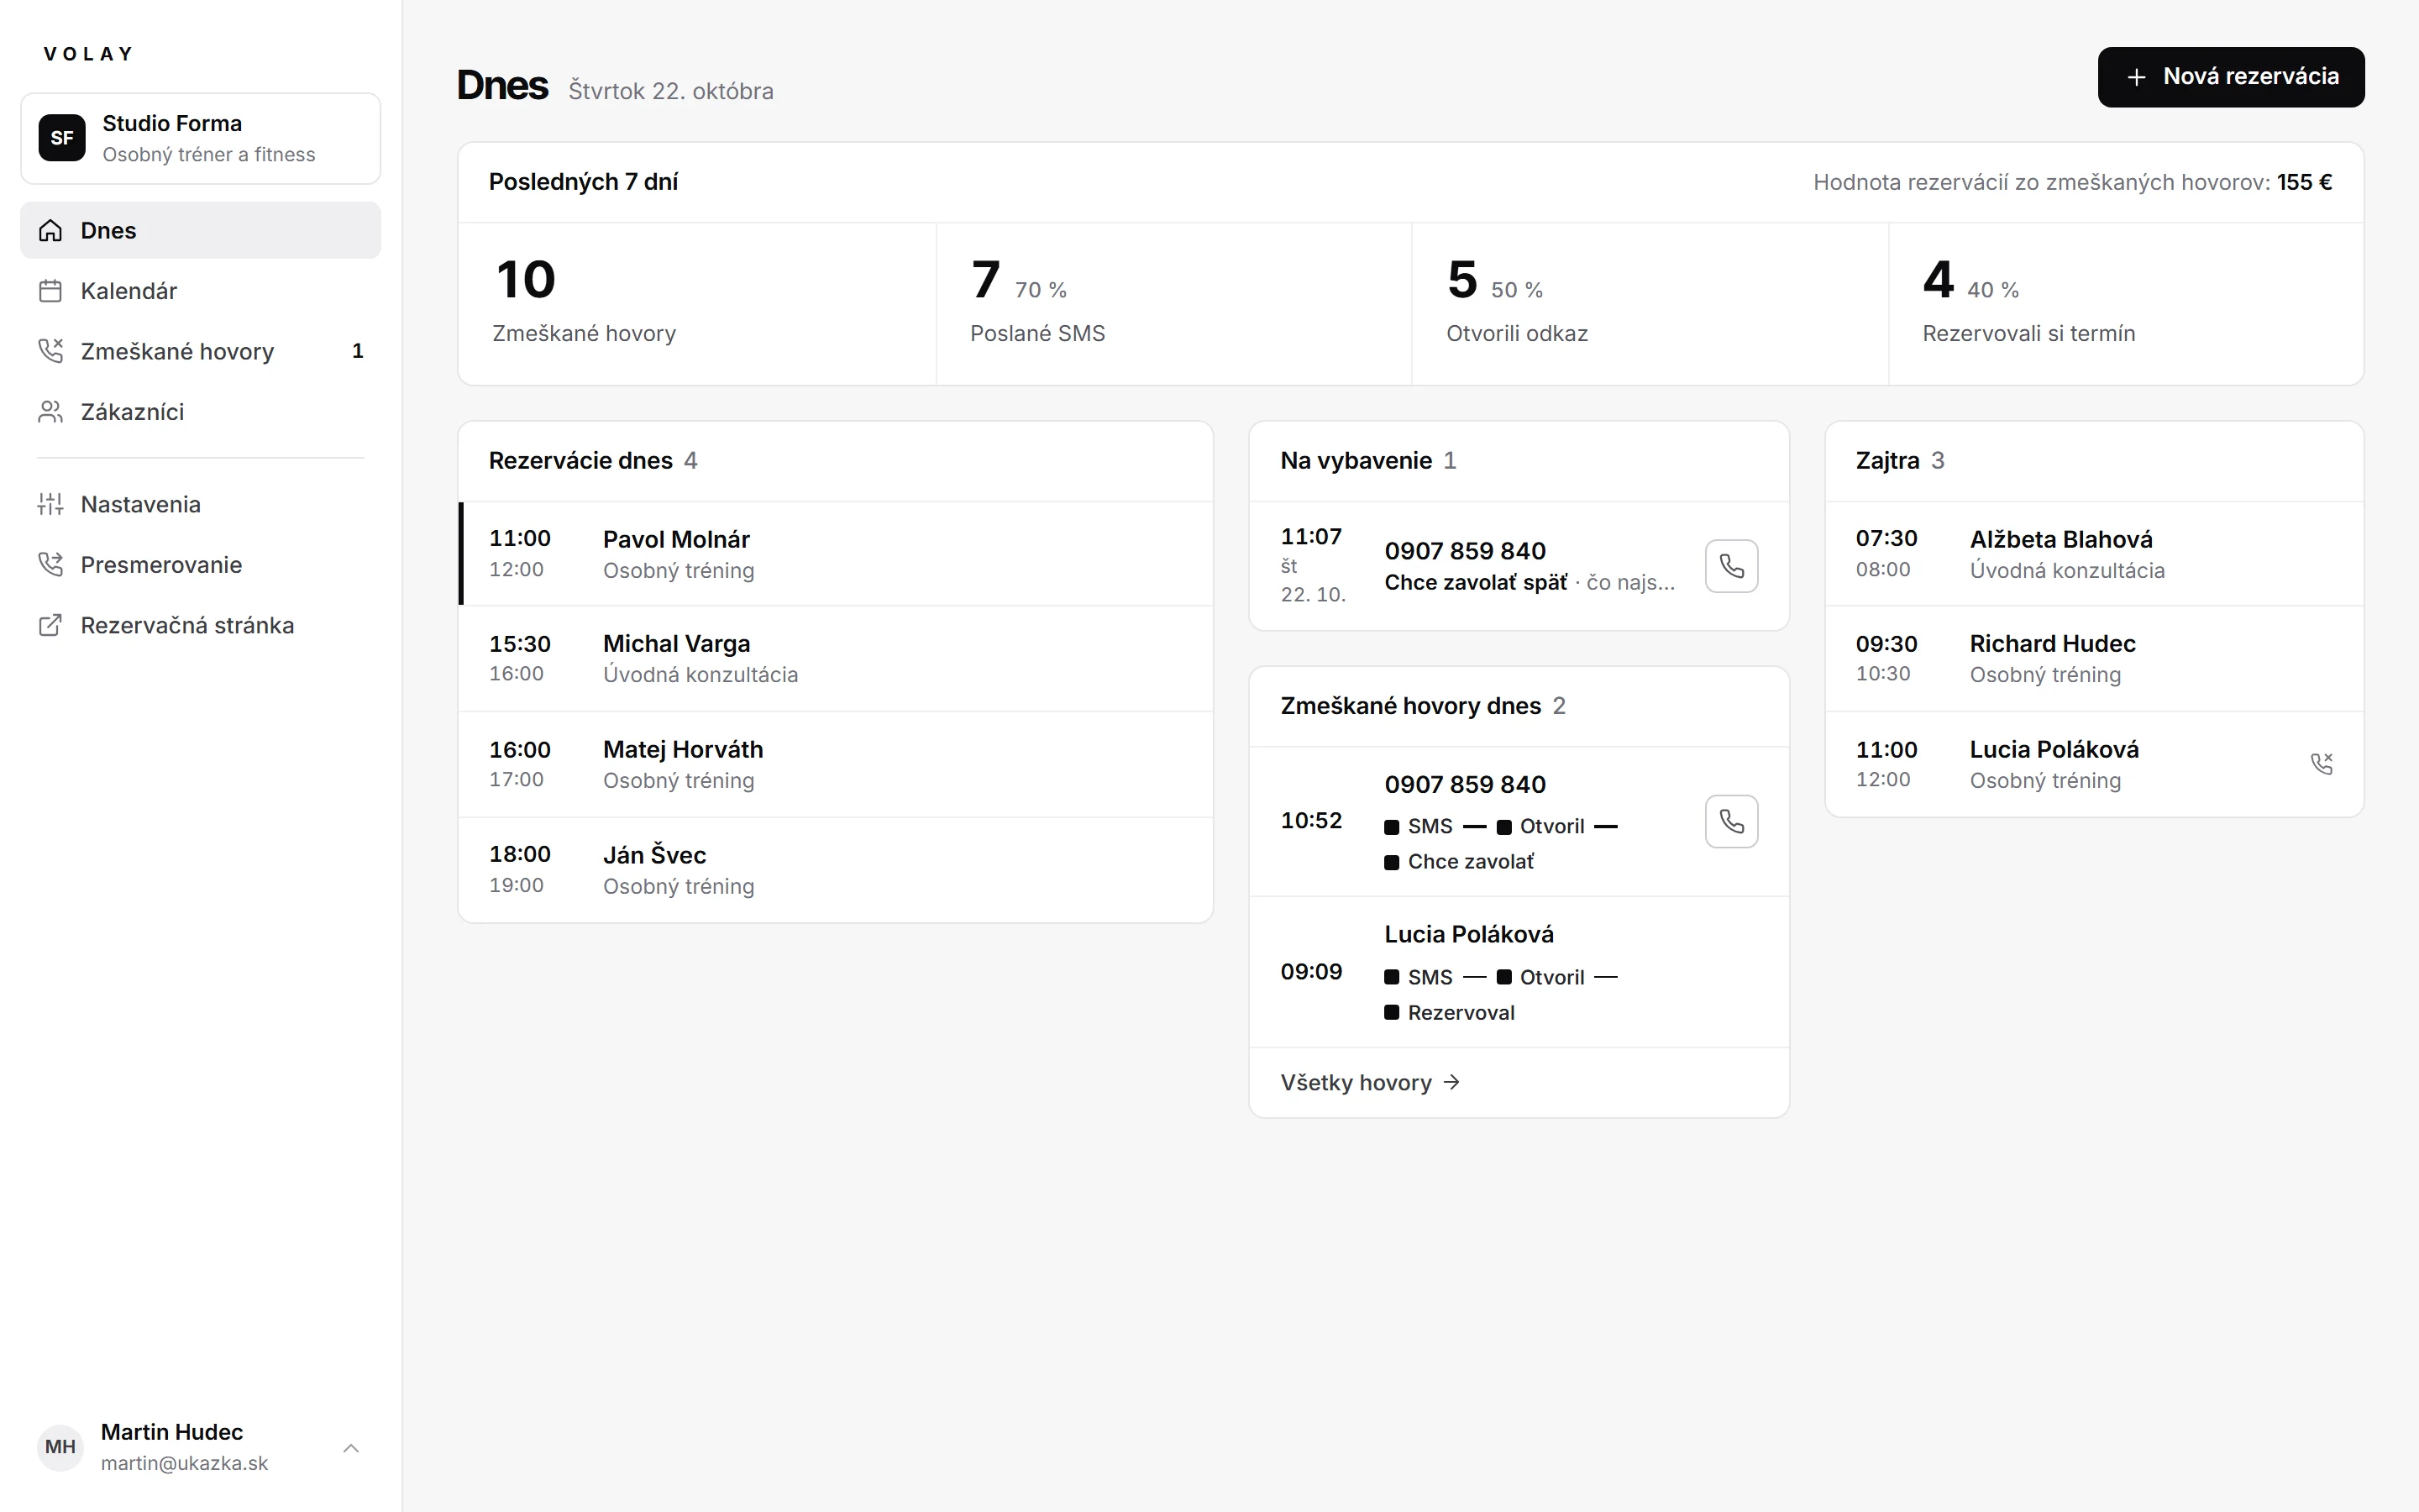Open Michal Varga's 15:30 reservation
This screenshot has height=1512, width=2419.
click(x=836, y=659)
